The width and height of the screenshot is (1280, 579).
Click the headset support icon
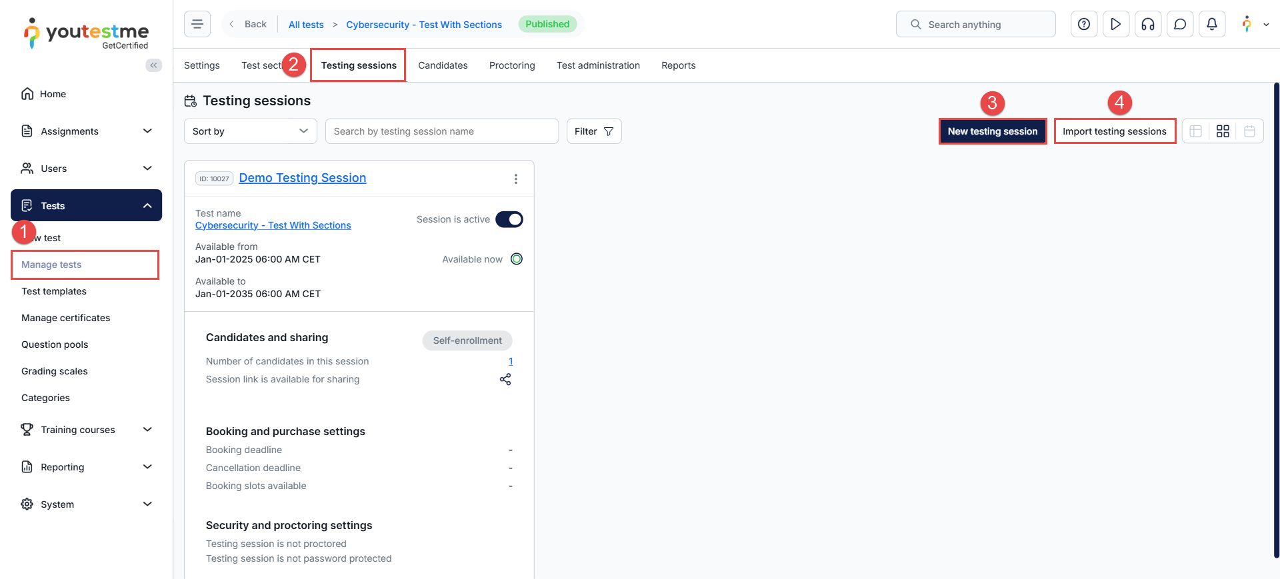click(1148, 25)
